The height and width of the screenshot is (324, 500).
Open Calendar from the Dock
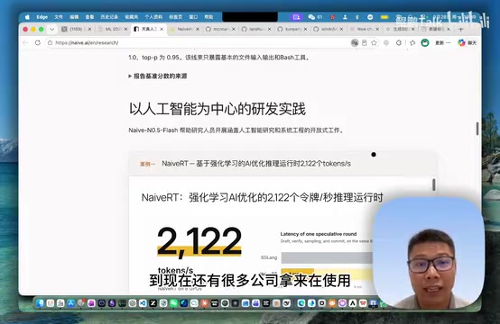60,303
